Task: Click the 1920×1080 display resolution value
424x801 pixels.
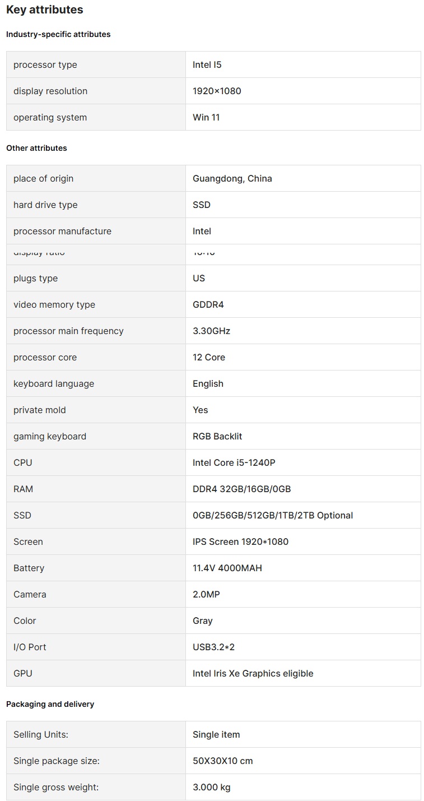Action: pos(217,91)
